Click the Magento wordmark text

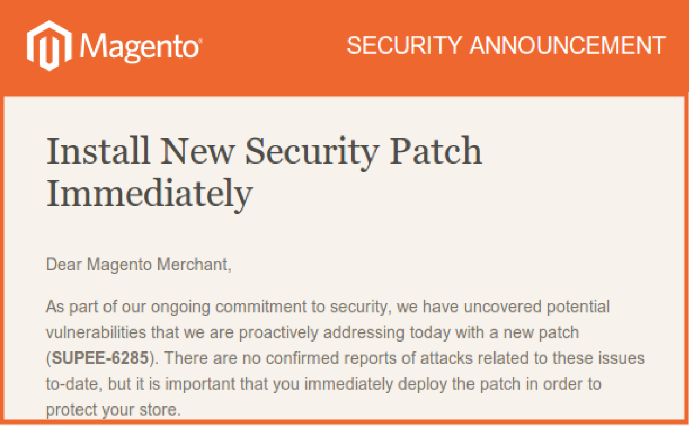[138, 46]
